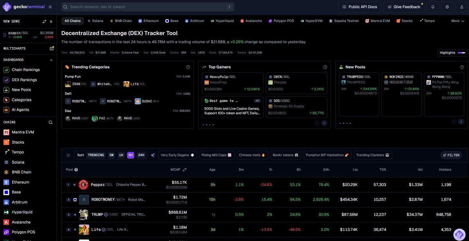Screen dimensions: 469x241
Task: Switch to Sepolia Testnet tab
Action: pos(344,21)
